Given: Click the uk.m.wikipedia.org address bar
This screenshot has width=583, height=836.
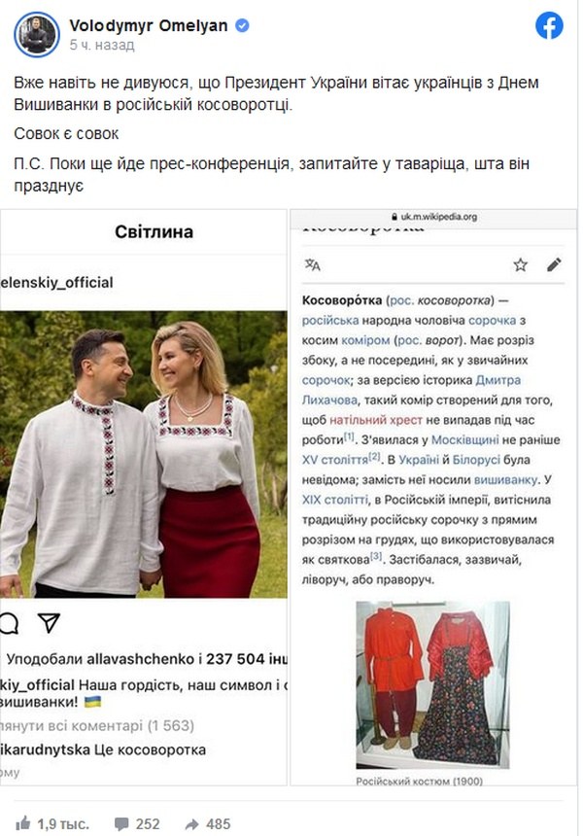Looking at the screenshot, I should point(433,217).
